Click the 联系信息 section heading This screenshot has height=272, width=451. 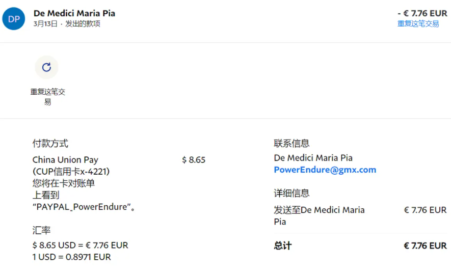[291, 144]
